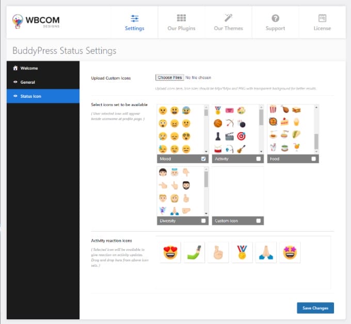Click Activity set scroll down arrow
The image size is (351, 324).
point(261,152)
